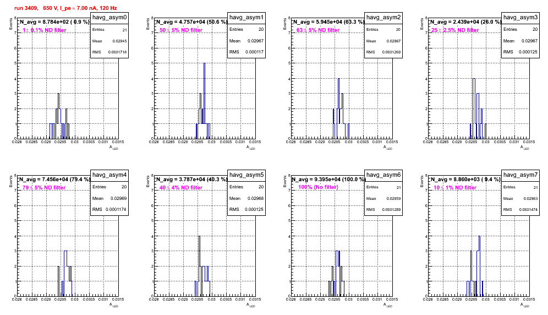Viewport: 548px width, 315px height.
Task: Click the 40± 4% ND filter label
Action: 181,188
